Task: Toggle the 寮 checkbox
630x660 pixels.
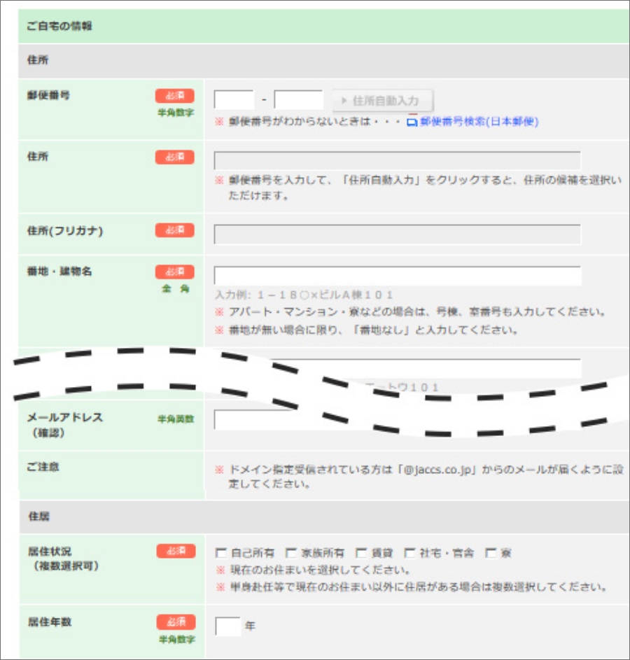Action: (x=491, y=553)
